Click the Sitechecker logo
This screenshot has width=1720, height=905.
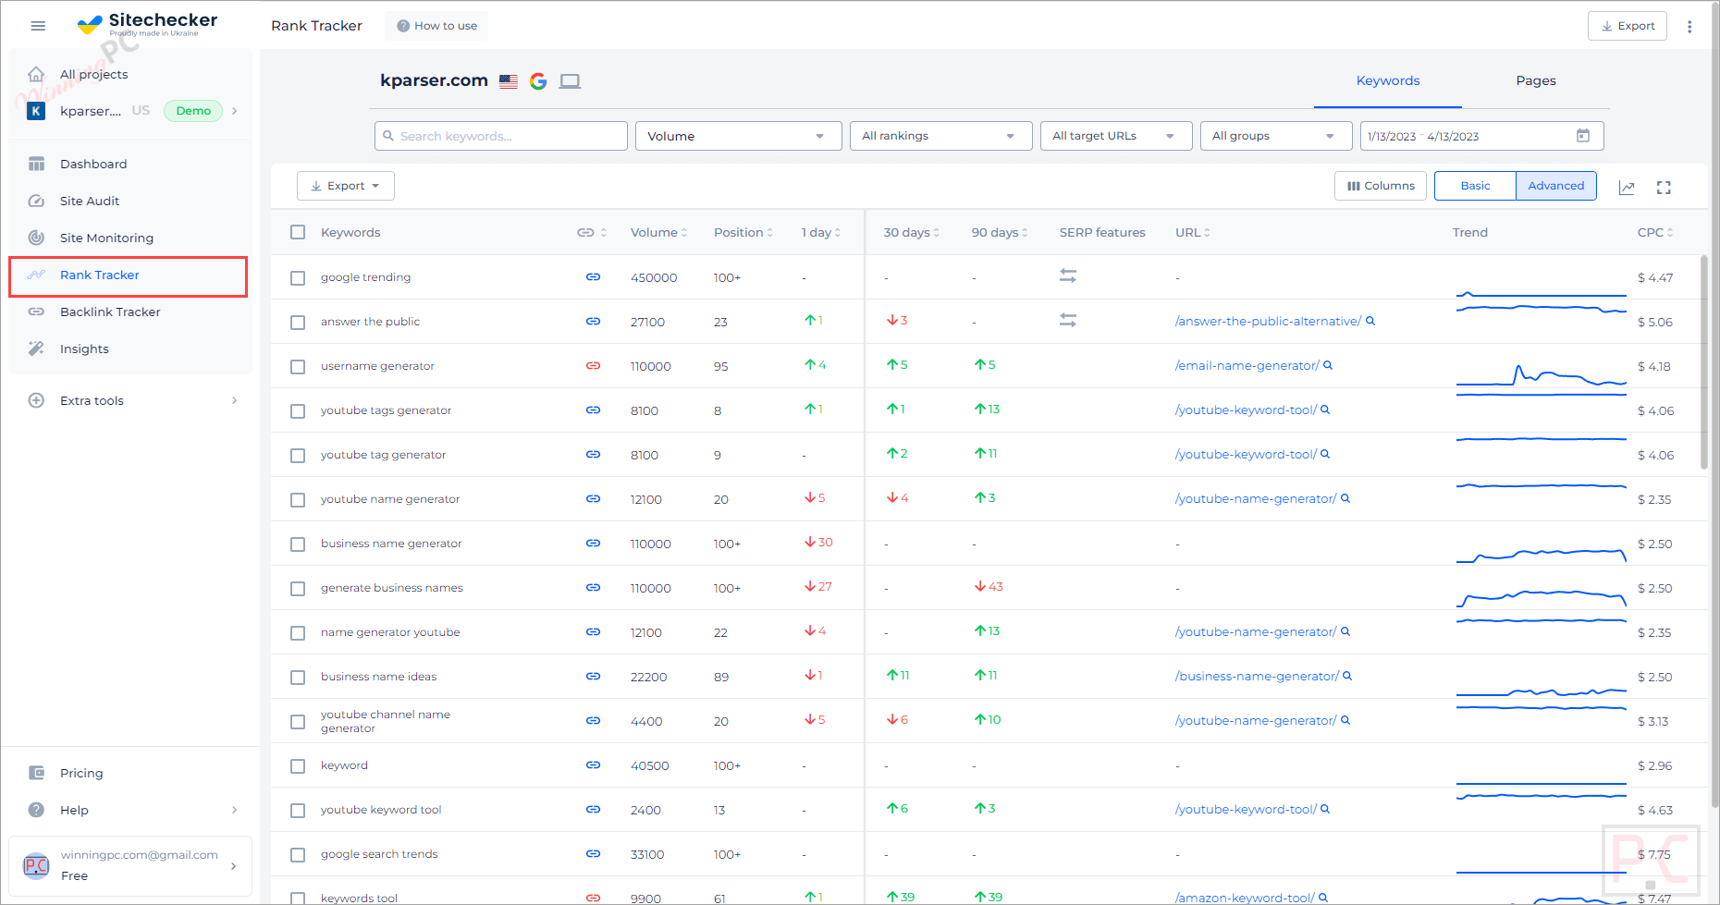(x=147, y=24)
